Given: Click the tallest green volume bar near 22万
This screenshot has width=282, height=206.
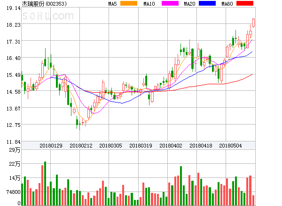Looking at the screenshot, I should 45,183.
